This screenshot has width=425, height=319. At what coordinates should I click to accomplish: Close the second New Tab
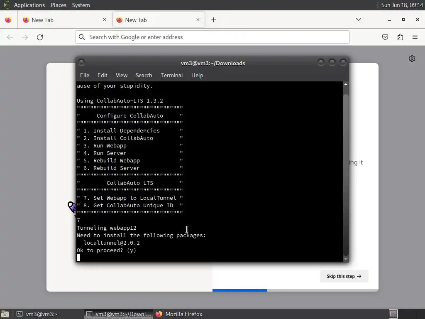198,20
